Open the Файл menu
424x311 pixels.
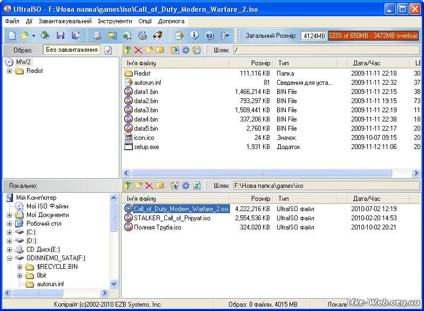(12, 21)
